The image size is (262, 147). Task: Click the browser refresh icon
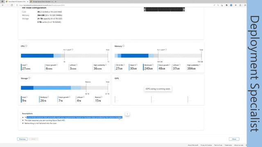(12, 5)
